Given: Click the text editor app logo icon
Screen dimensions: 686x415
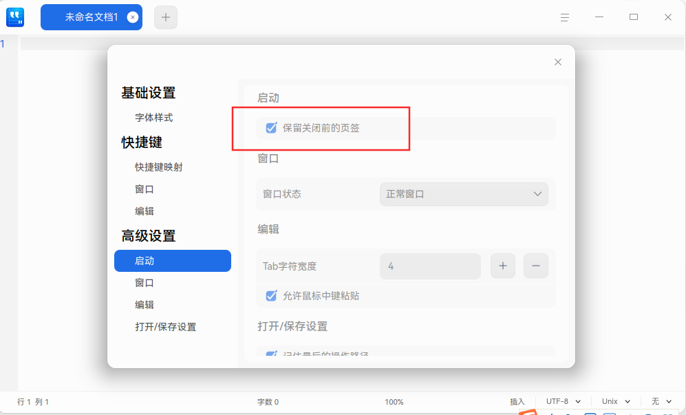Looking at the screenshot, I should (15, 17).
